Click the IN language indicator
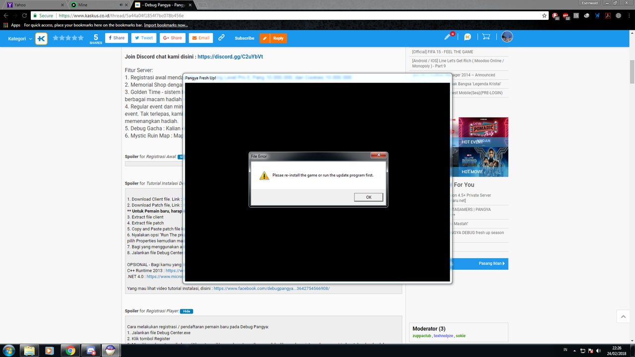 point(565,351)
